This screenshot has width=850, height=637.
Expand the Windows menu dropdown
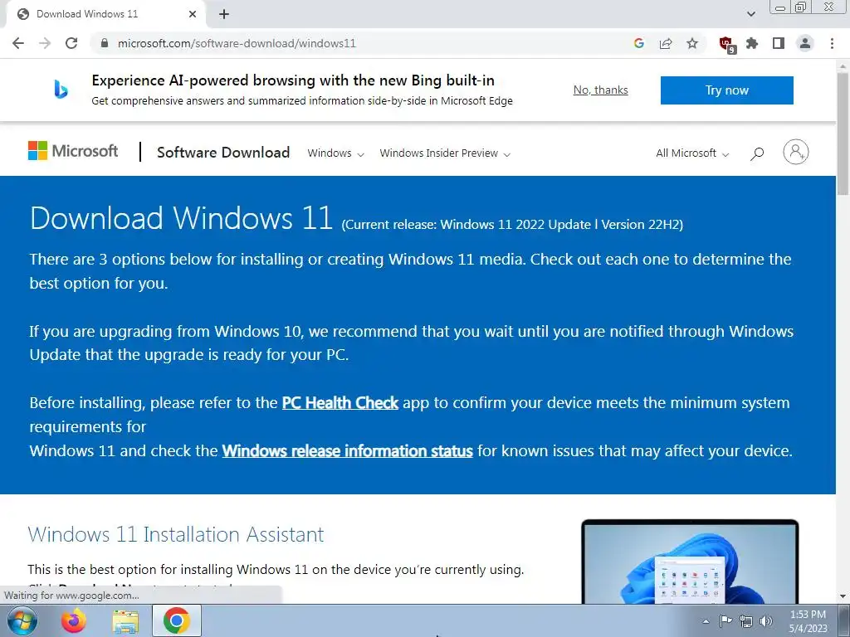335,153
